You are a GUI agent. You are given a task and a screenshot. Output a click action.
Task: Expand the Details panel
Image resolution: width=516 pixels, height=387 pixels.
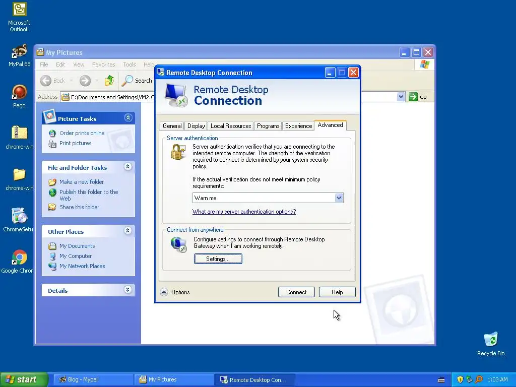coord(128,290)
